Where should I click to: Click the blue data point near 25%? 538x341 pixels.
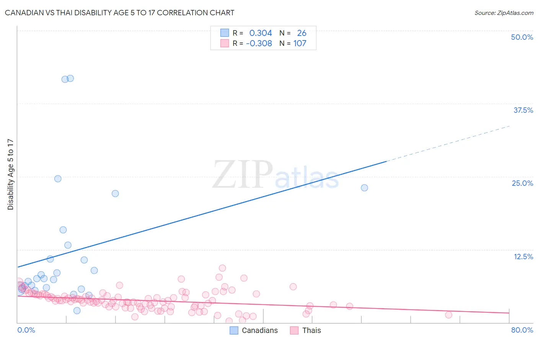58,179
